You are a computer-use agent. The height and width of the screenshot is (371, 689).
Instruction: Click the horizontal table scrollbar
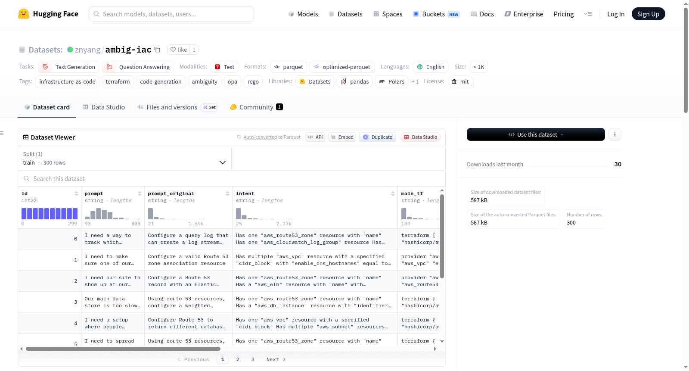coord(123,349)
